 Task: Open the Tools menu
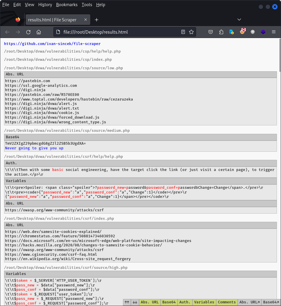[x=87, y=5]
